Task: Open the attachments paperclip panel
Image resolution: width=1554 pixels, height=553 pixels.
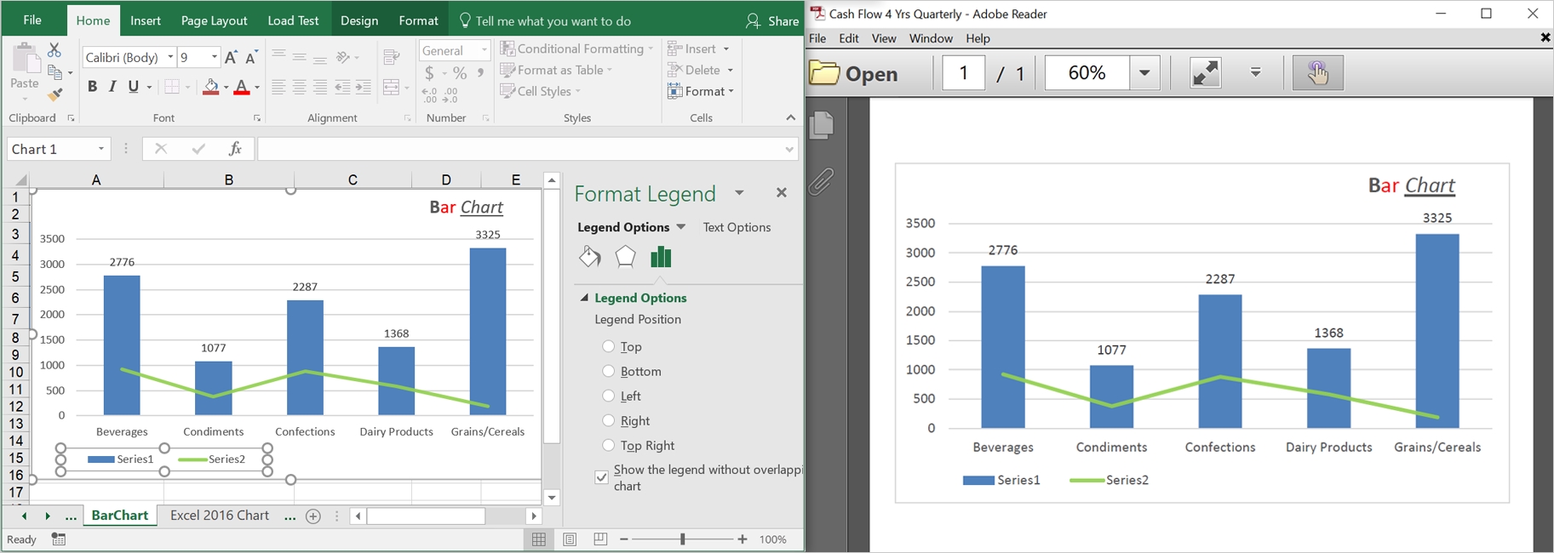Action: point(821,181)
